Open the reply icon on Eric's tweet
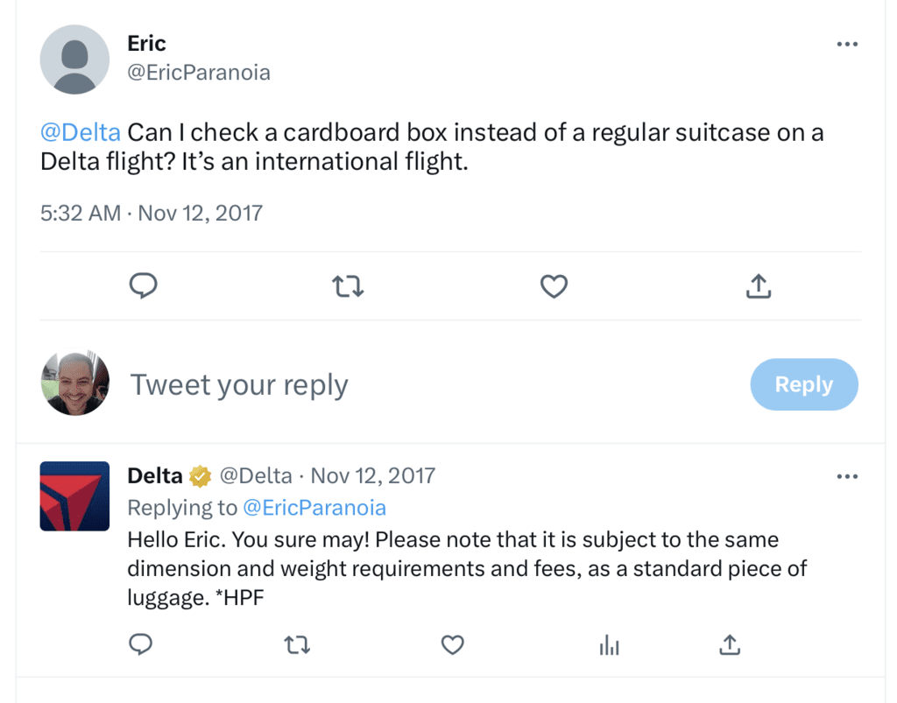Viewport: 897px width, 703px height. 144,286
